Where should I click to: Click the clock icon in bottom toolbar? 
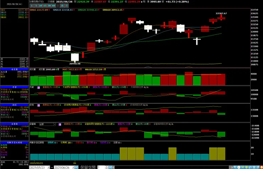coord(239,167)
